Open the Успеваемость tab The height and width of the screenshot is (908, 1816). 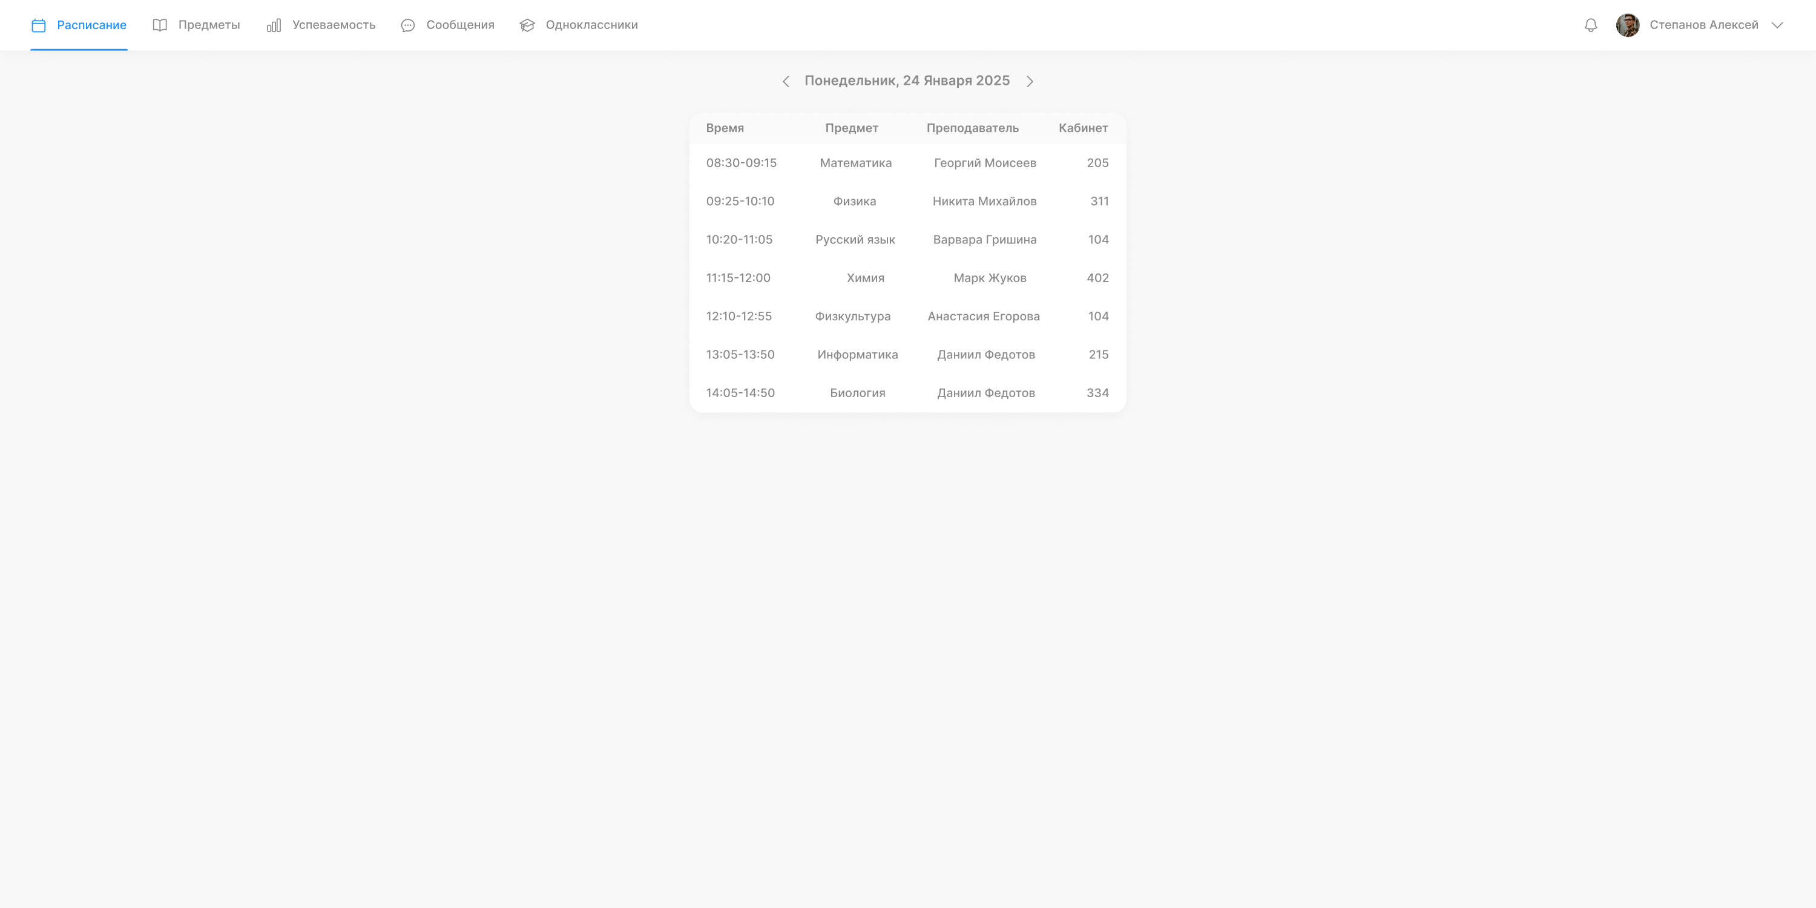(334, 25)
